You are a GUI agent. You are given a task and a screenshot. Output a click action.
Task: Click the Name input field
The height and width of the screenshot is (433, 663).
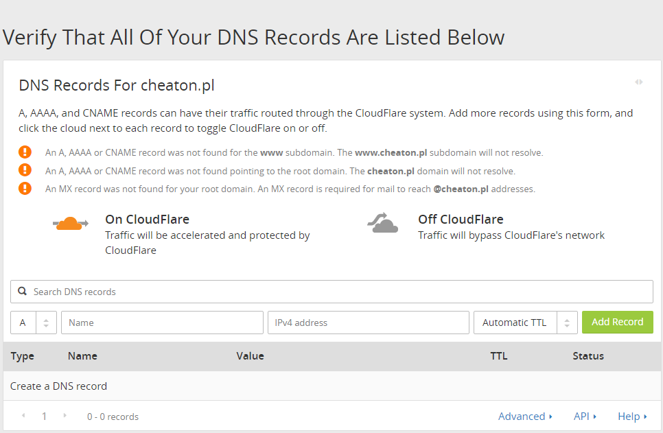pos(162,323)
